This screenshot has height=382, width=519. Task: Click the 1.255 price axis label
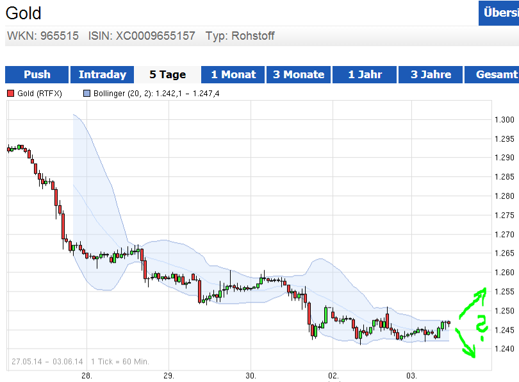(x=504, y=292)
